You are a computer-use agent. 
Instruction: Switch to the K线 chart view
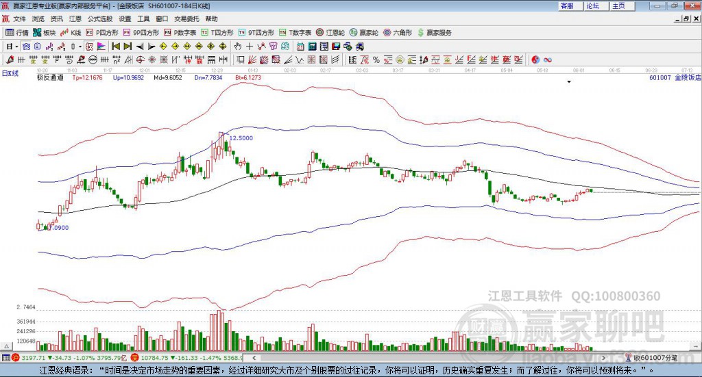(71, 33)
